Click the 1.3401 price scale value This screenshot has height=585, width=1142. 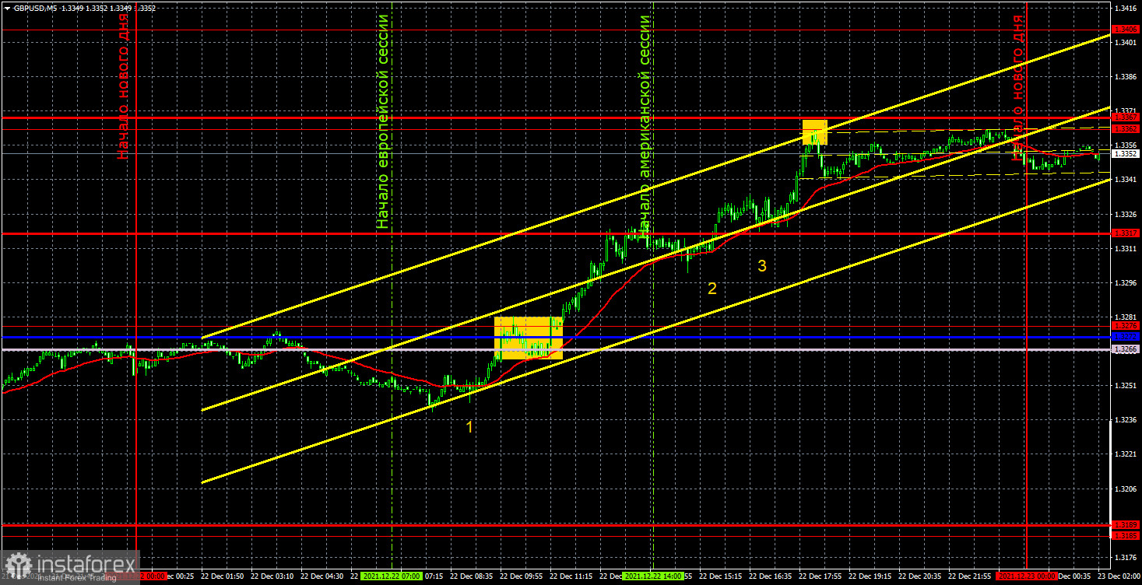(1126, 42)
